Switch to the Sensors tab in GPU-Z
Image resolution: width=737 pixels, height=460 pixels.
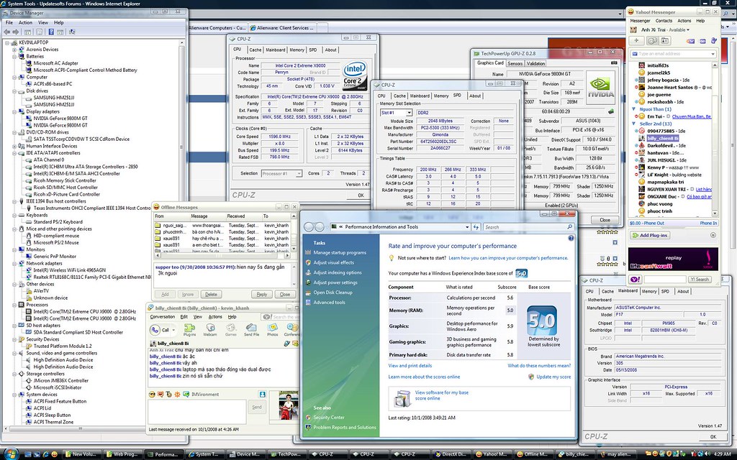515,63
